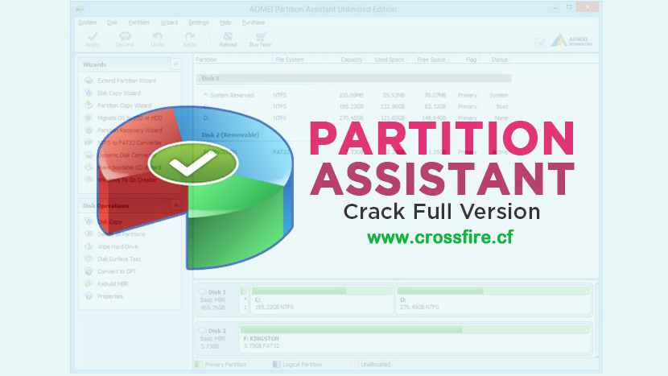Click the Buy Now shopping cart icon
This screenshot has height=376, width=668.
[x=260, y=37]
